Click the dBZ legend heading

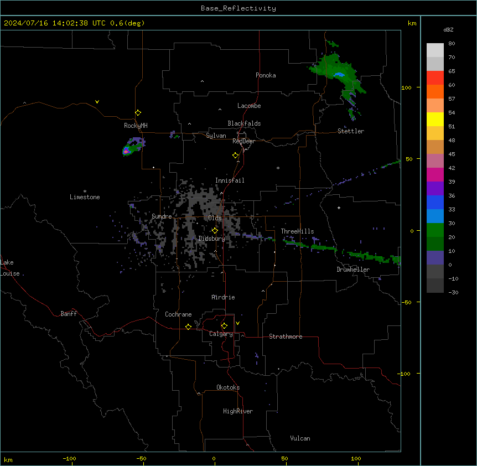pyautogui.click(x=448, y=30)
